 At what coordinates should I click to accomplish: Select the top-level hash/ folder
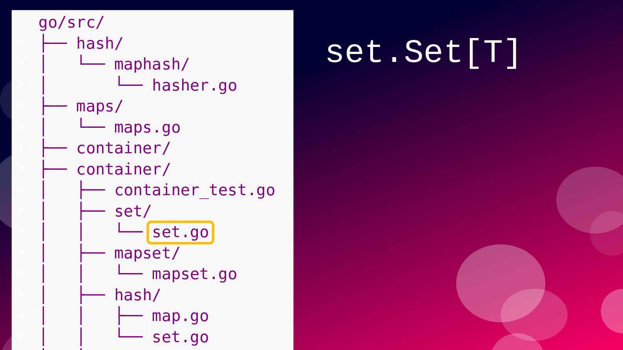100,44
